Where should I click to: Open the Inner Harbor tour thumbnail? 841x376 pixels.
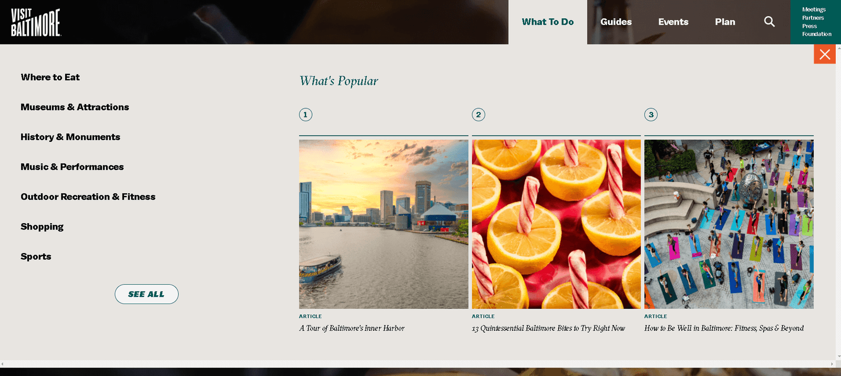[384, 224]
